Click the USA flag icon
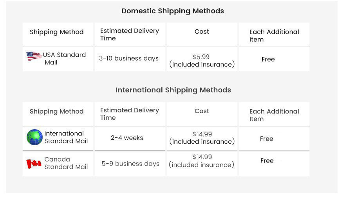345x202 pixels. point(34,56)
